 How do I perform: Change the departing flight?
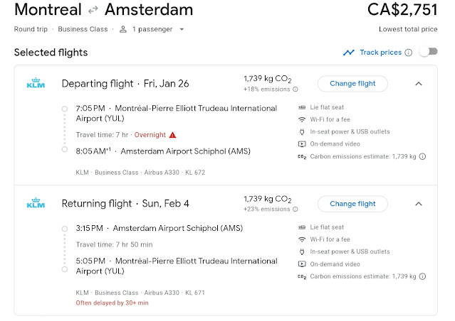[x=352, y=84]
